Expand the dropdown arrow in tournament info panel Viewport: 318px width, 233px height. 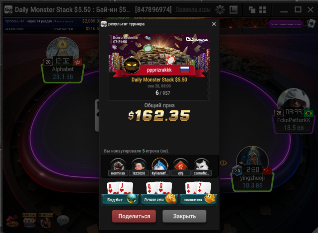tap(51, 29)
